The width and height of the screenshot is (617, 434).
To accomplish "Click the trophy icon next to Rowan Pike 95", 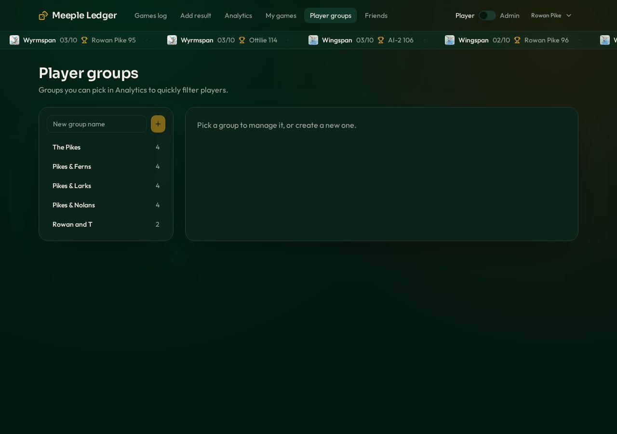I will pos(84,40).
